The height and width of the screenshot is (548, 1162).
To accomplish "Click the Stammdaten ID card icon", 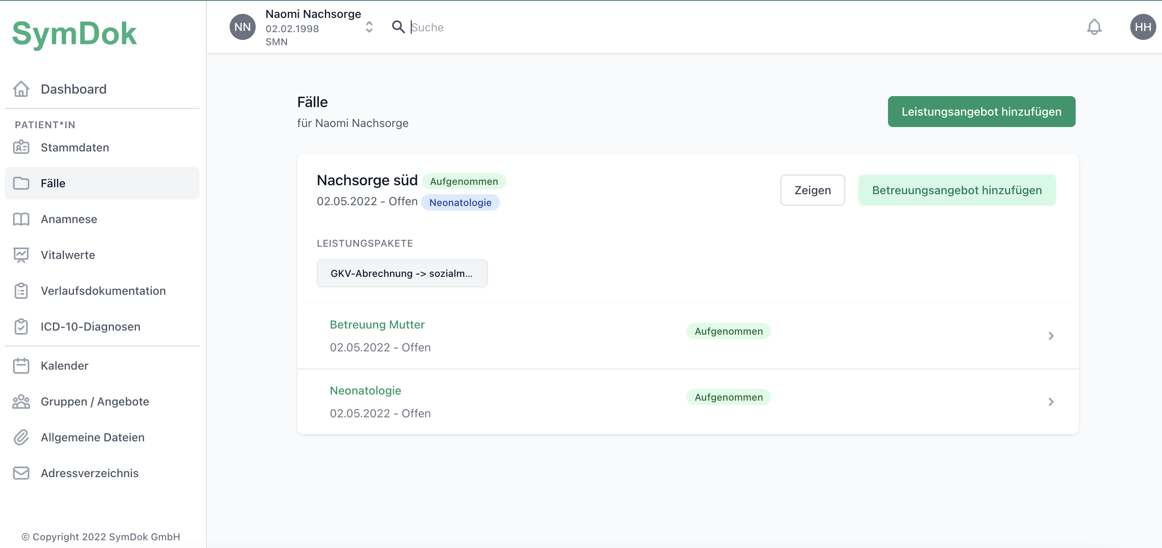I will pyautogui.click(x=21, y=147).
